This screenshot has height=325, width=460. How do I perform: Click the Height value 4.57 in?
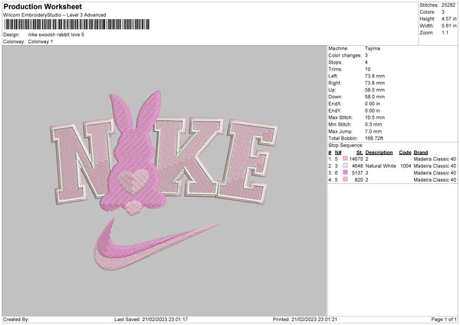(x=449, y=18)
